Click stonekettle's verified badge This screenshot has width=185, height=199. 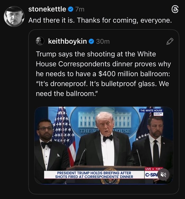71,9
